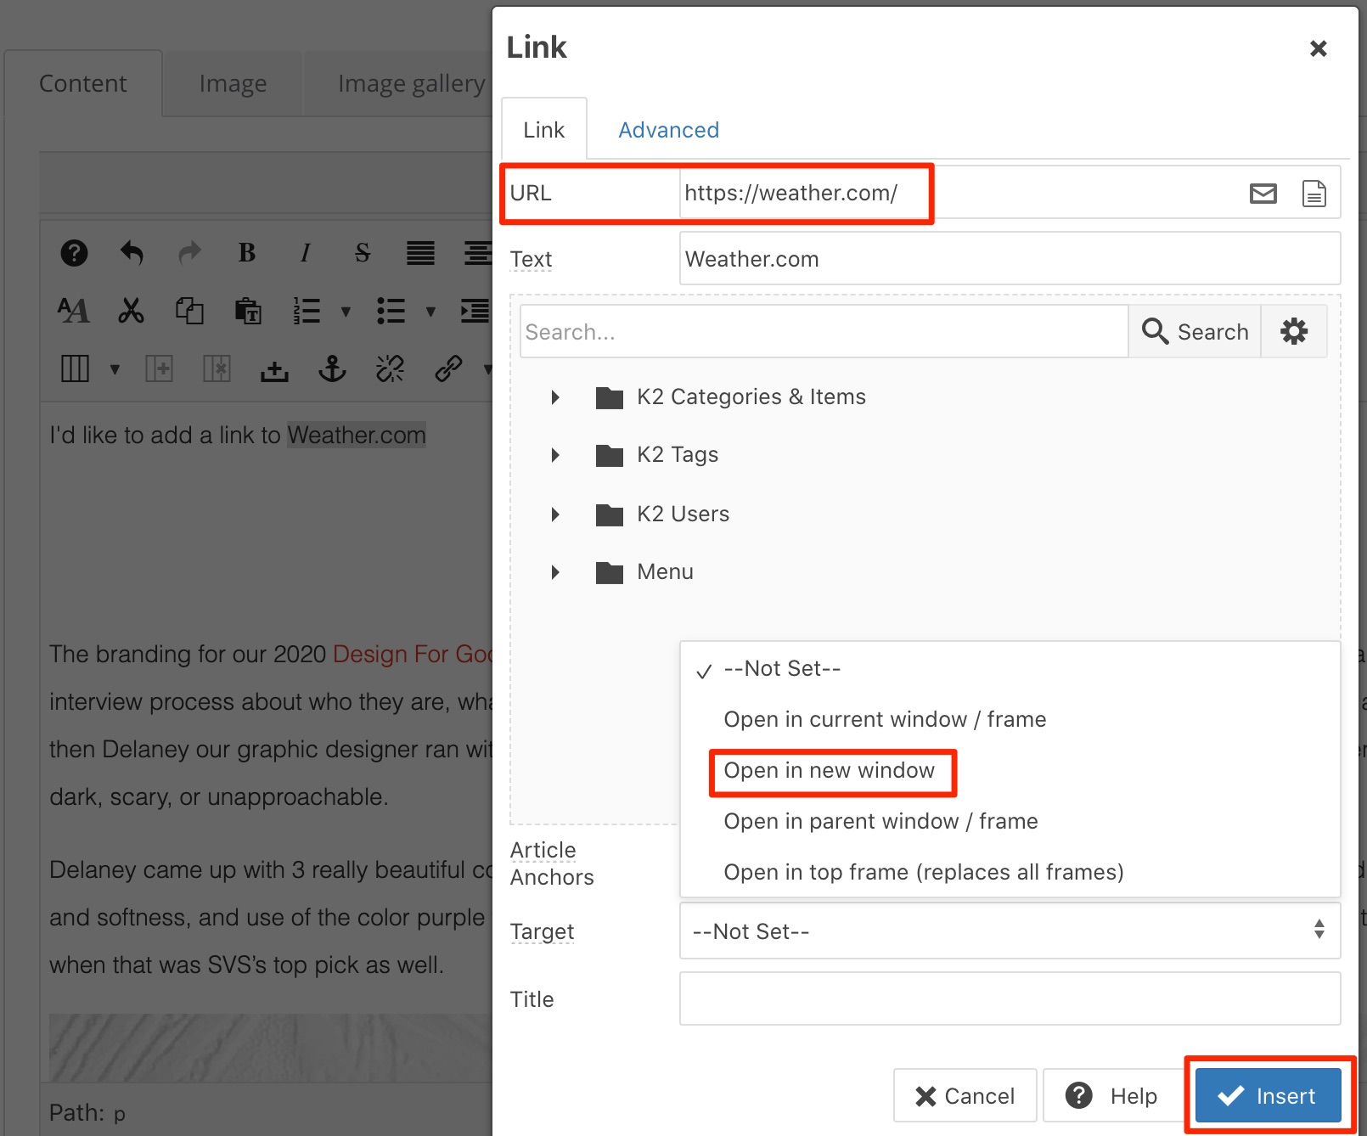This screenshot has height=1136, width=1367.
Task: Insert anchor using anchor icon
Action: pos(332,368)
